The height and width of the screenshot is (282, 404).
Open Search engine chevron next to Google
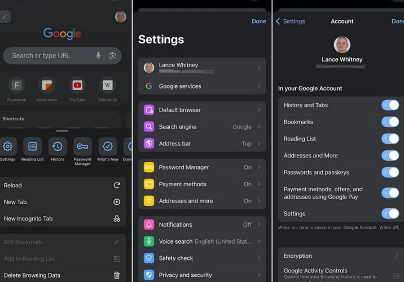click(259, 127)
